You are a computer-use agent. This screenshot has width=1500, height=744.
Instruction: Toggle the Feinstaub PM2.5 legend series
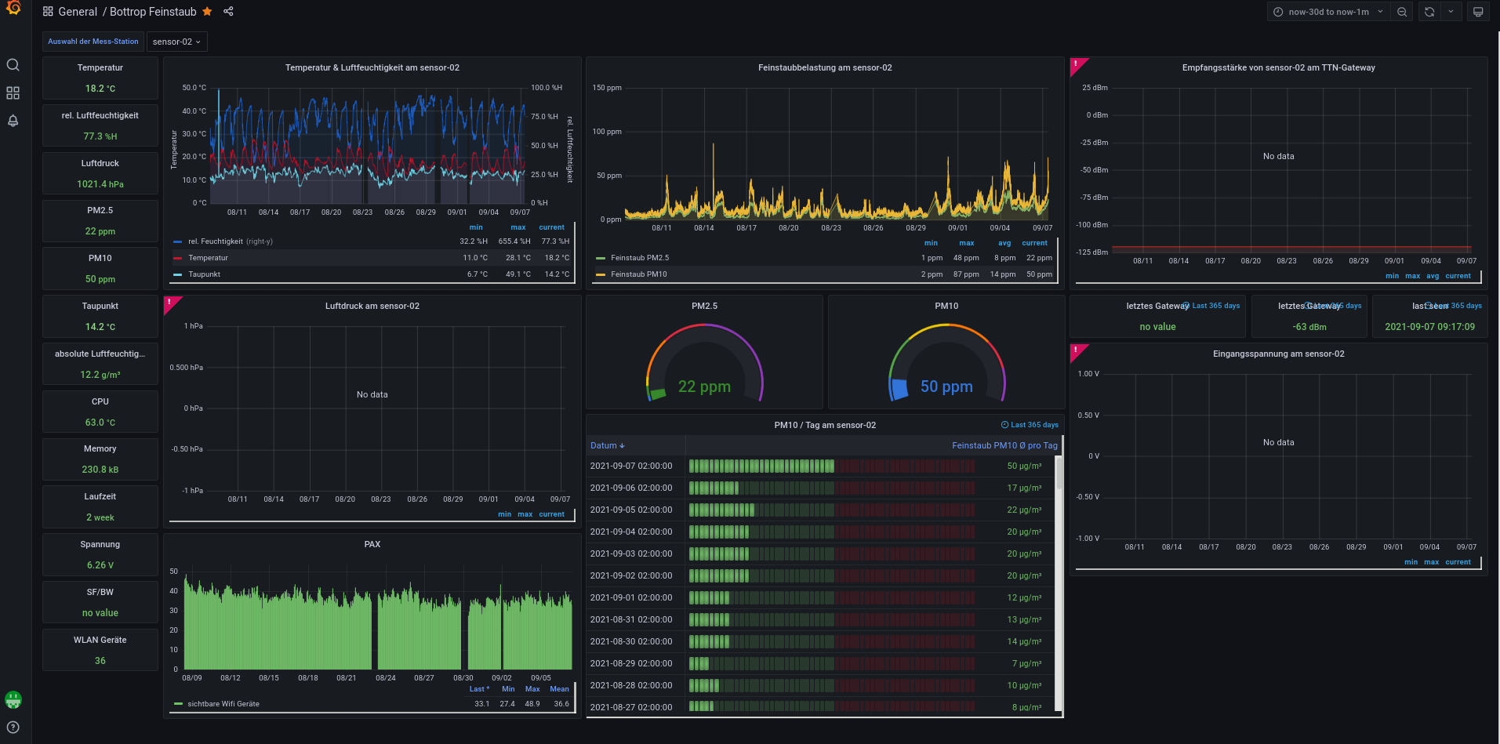pos(640,258)
